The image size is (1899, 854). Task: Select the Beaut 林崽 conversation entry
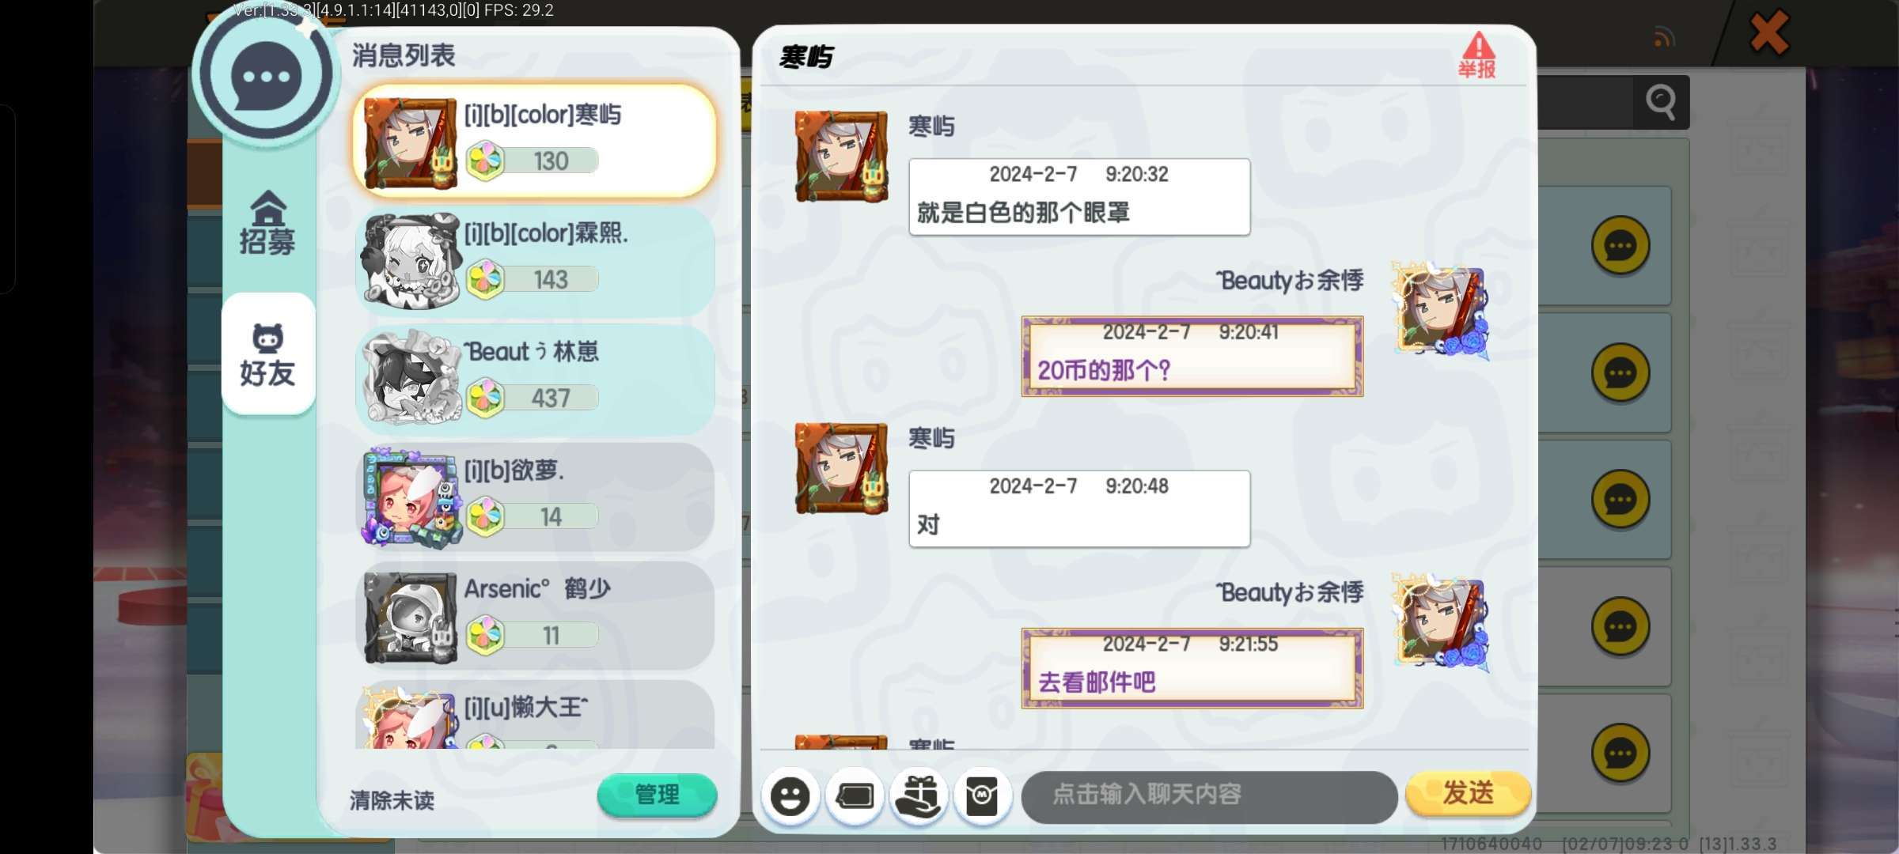[x=536, y=379]
